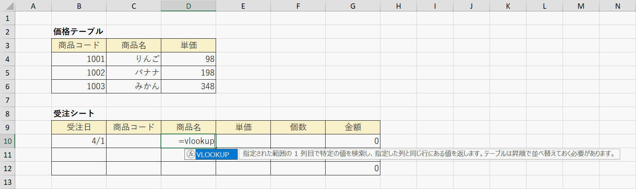Click the 商品コード header in order sheet

134,127
